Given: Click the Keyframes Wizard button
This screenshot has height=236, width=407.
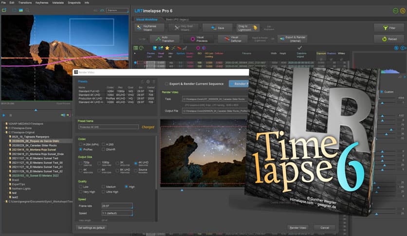Looking at the screenshot, I should [149, 28].
